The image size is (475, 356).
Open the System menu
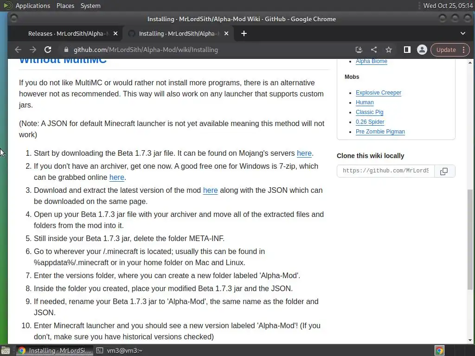pyautogui.click(x=90, y=6)
